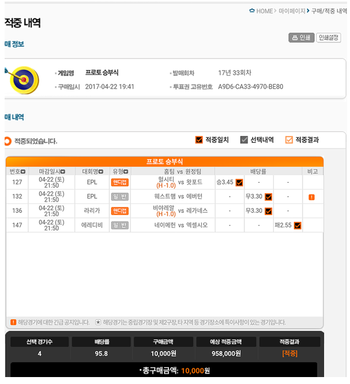Image resolution: width=350 pixels, height=384 pixels.
Task: Toggle 무3.30 checkbox for 비야레알 match
Action: point(268,211)
